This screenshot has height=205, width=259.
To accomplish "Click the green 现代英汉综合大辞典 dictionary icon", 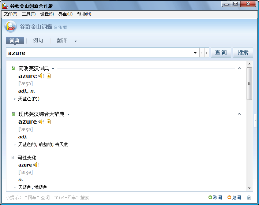I will [x=13, y=114].
